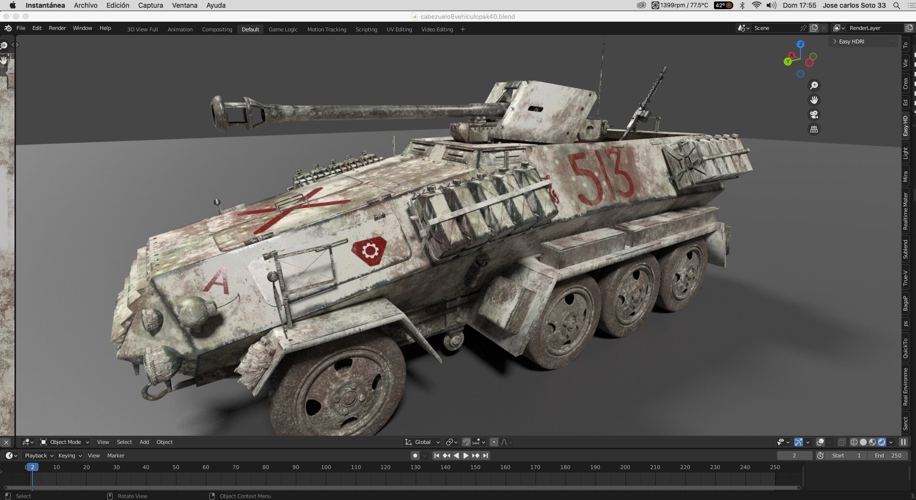Open the Render menu
This screenshot has height=500, width=916.
click(57, 28)
